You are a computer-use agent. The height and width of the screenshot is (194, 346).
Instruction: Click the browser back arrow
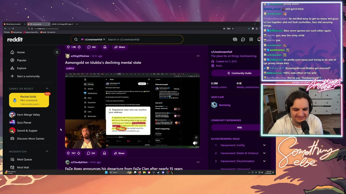5,29
